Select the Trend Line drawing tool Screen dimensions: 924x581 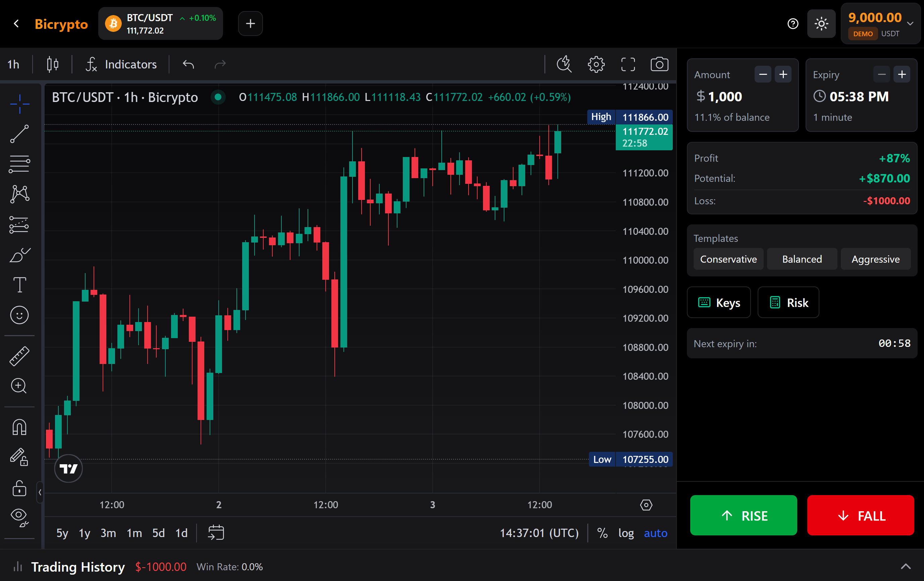[x=19, y=134]
